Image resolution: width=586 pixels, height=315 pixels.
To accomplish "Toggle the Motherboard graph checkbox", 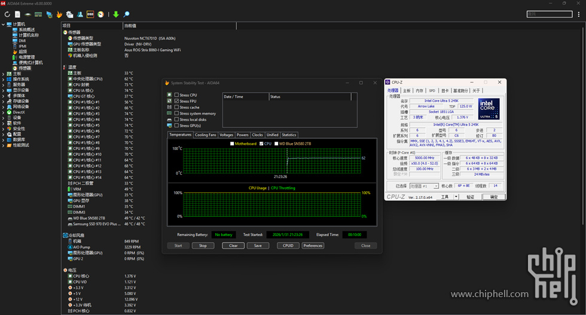I will [232, 143].
